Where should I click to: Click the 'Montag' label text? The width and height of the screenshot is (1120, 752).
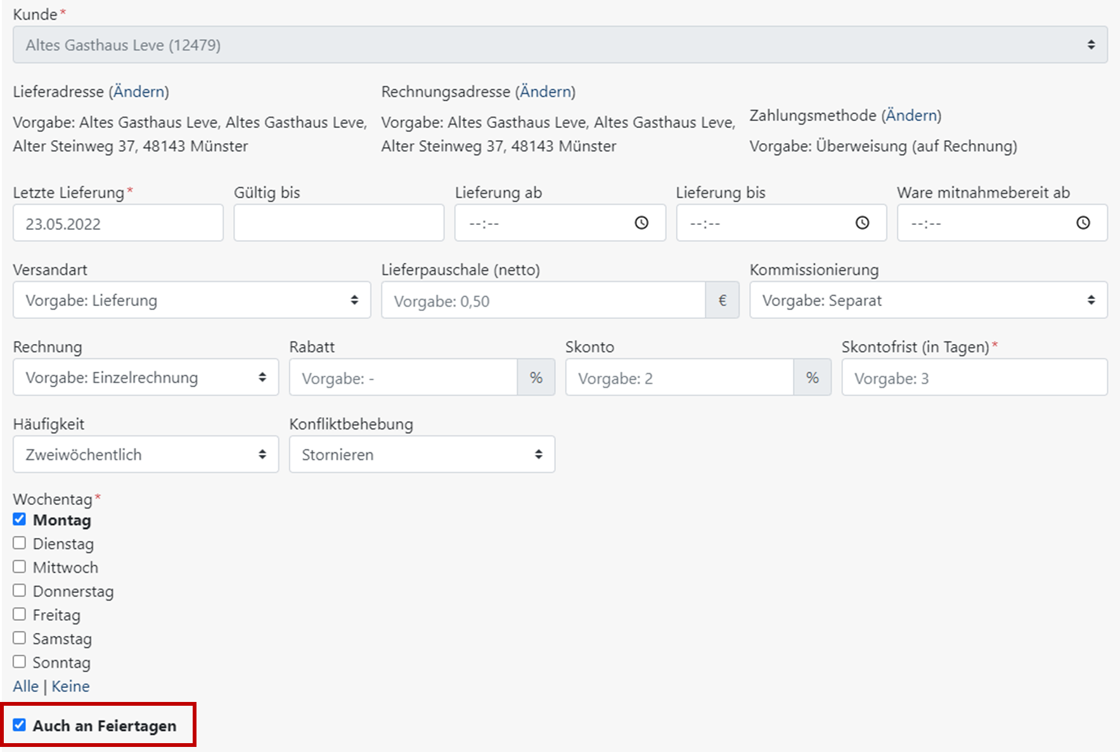click(x=62, y=520)
